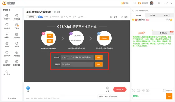Click the green badge in chat input
Image resolution: width=175 pixels, height=102 pixels.
[136, 96]
